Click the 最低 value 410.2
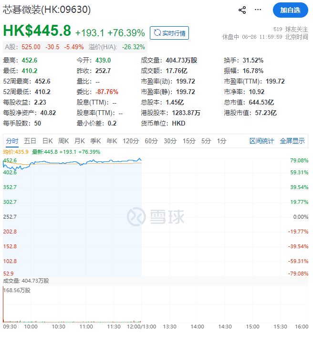The image size is (313, 338). (x=29, y=71)
